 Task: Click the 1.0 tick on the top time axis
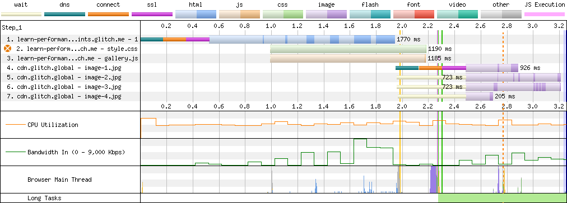click(271, 26)
